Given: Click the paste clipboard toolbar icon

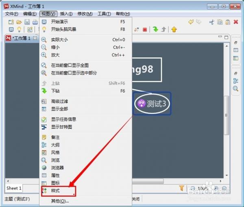Looking at the screenshot, I should [x=228, y=22].
